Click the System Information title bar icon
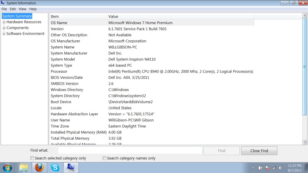Viewport: 308px width, 173px height. [3, 3]
